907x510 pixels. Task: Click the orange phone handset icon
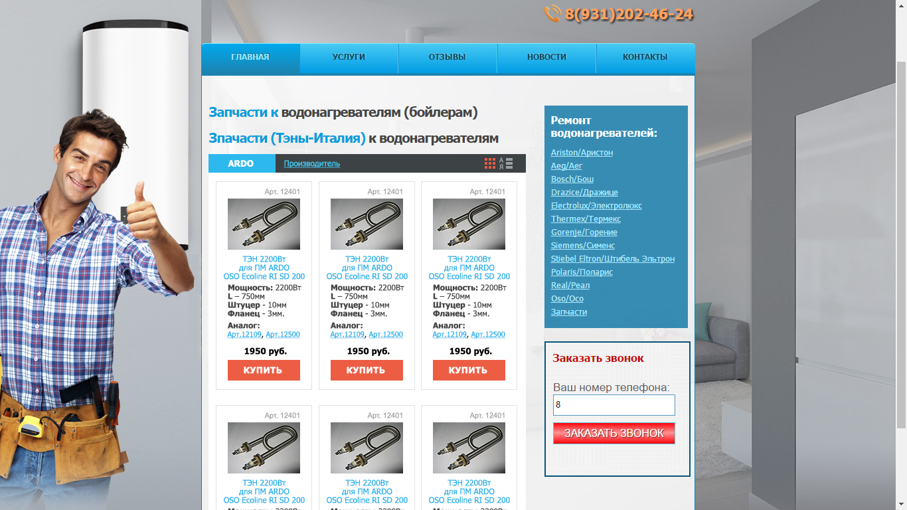point(552,14)
